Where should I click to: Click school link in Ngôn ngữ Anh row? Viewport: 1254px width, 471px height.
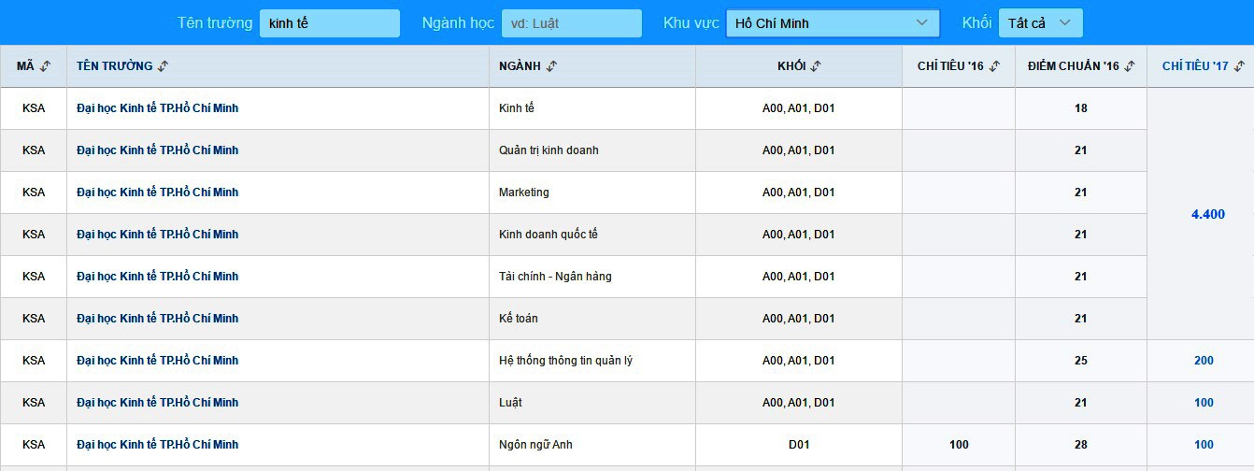pos(157,445)
